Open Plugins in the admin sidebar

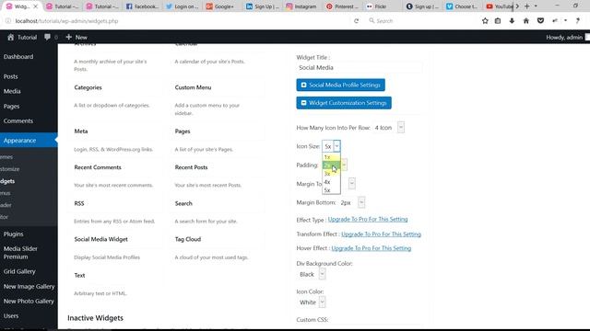pyautogui.click(x=13, y=234)
